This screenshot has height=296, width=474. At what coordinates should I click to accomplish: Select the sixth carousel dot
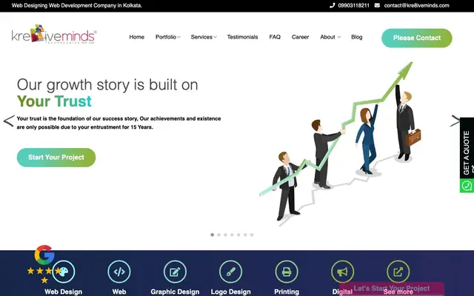pos(245,235)
